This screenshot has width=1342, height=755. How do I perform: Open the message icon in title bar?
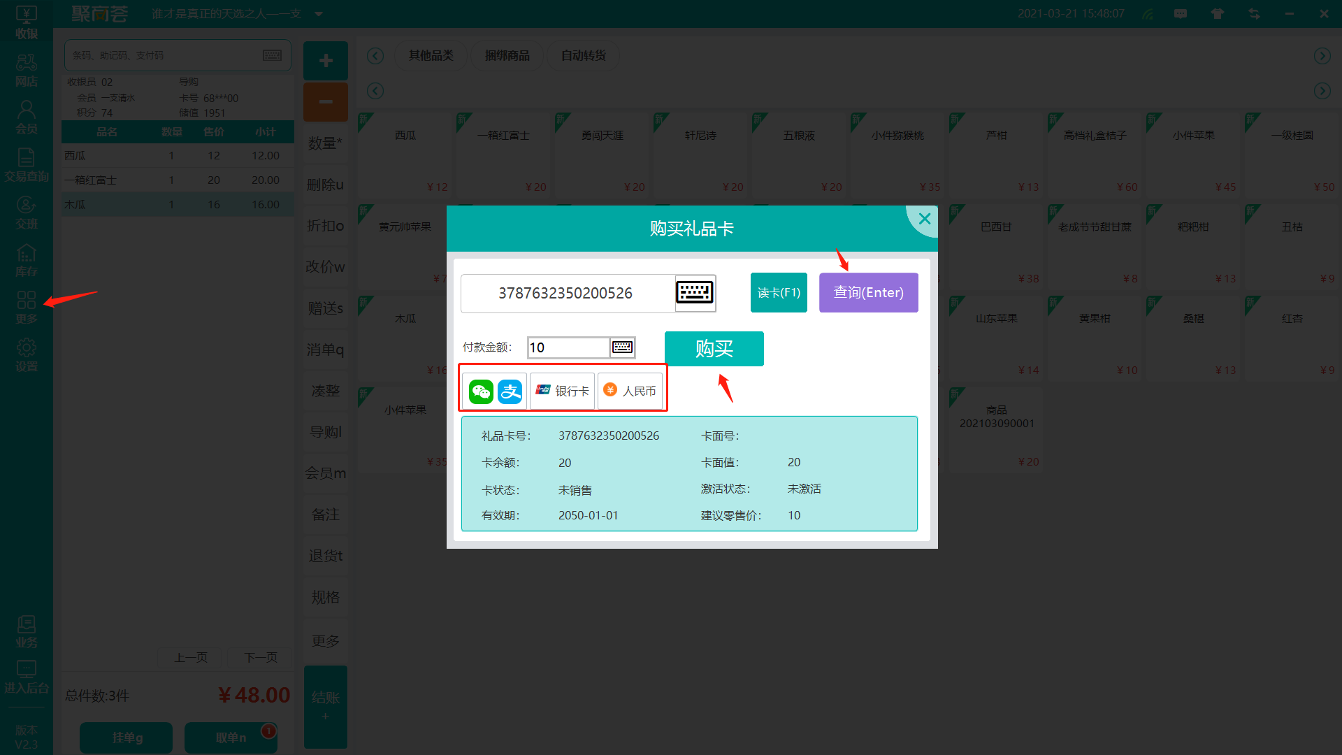pyautogui.click(x=1181, y=14)
